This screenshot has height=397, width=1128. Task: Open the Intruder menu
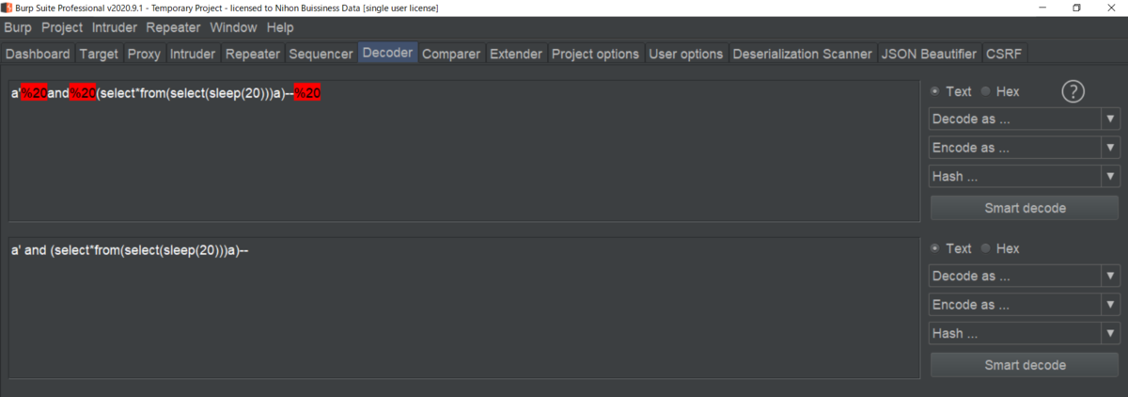point(115,27)
